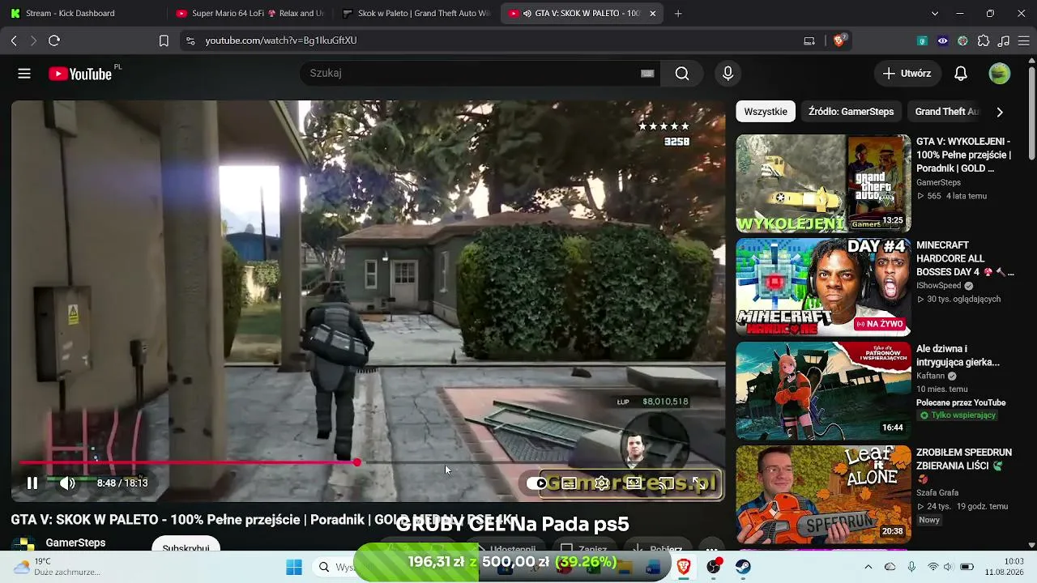
Task: Toggle autoplay switch in the player
Action: [536, 483]
